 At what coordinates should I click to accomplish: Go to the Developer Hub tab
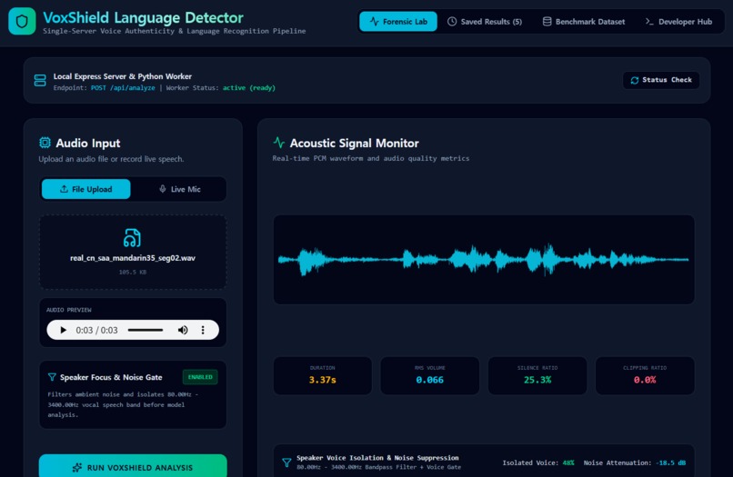[678, 22]
